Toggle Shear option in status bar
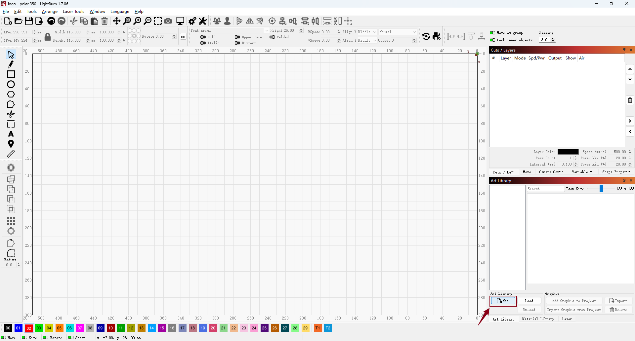635x341 pixels. [71, 337]
